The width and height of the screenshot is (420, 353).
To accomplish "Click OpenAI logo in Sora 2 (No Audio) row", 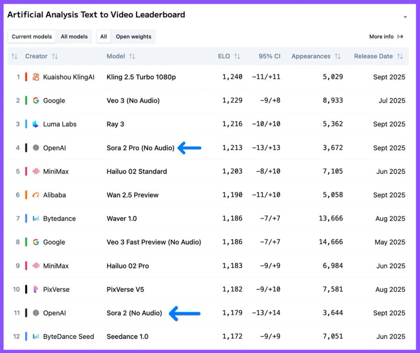I will click(36, 313).
